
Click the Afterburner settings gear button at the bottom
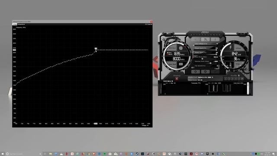coord(196,71)
